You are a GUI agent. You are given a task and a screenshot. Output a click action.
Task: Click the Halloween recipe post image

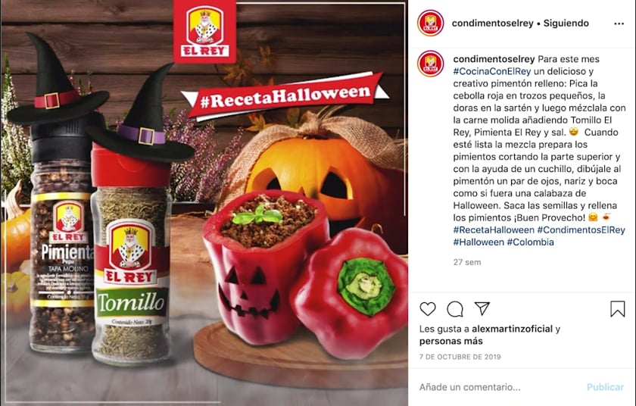coord(204,203)
